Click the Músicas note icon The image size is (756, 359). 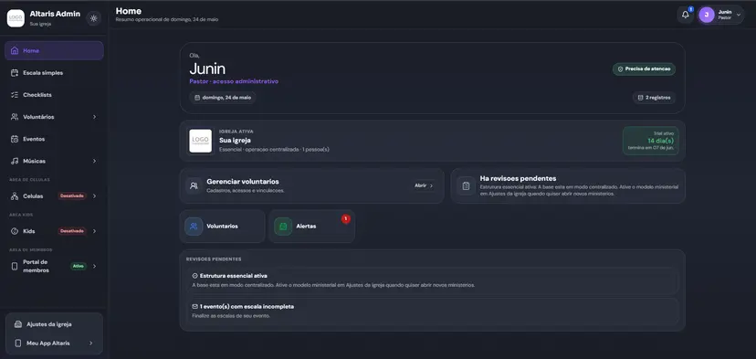click(x=15, y=161)
